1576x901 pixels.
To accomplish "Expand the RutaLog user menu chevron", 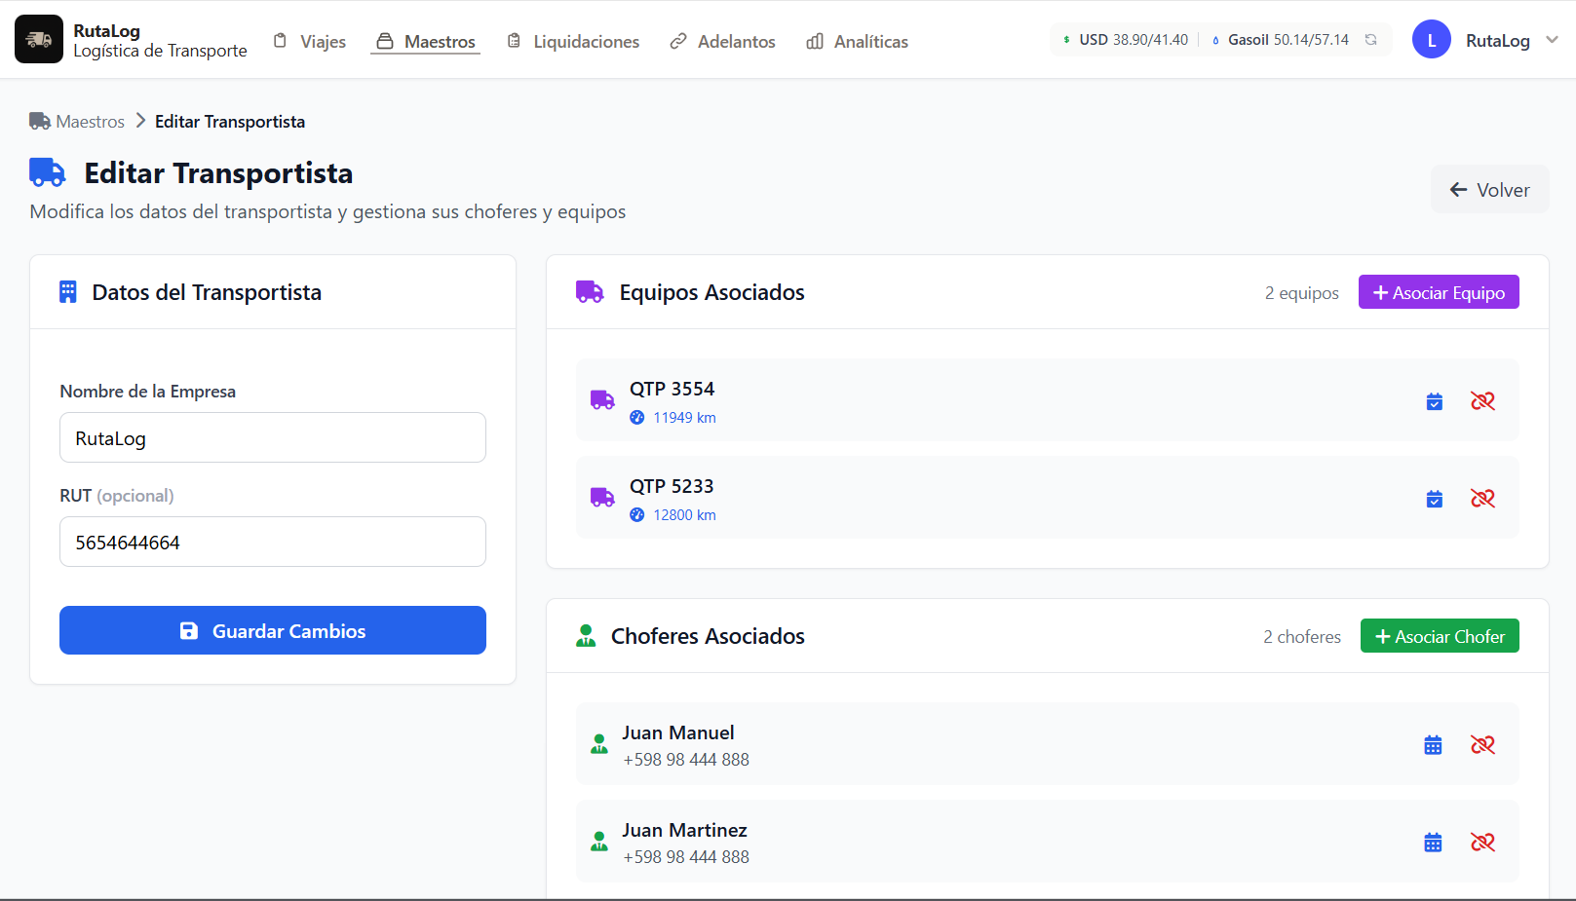I will [x=1552, y=40].
